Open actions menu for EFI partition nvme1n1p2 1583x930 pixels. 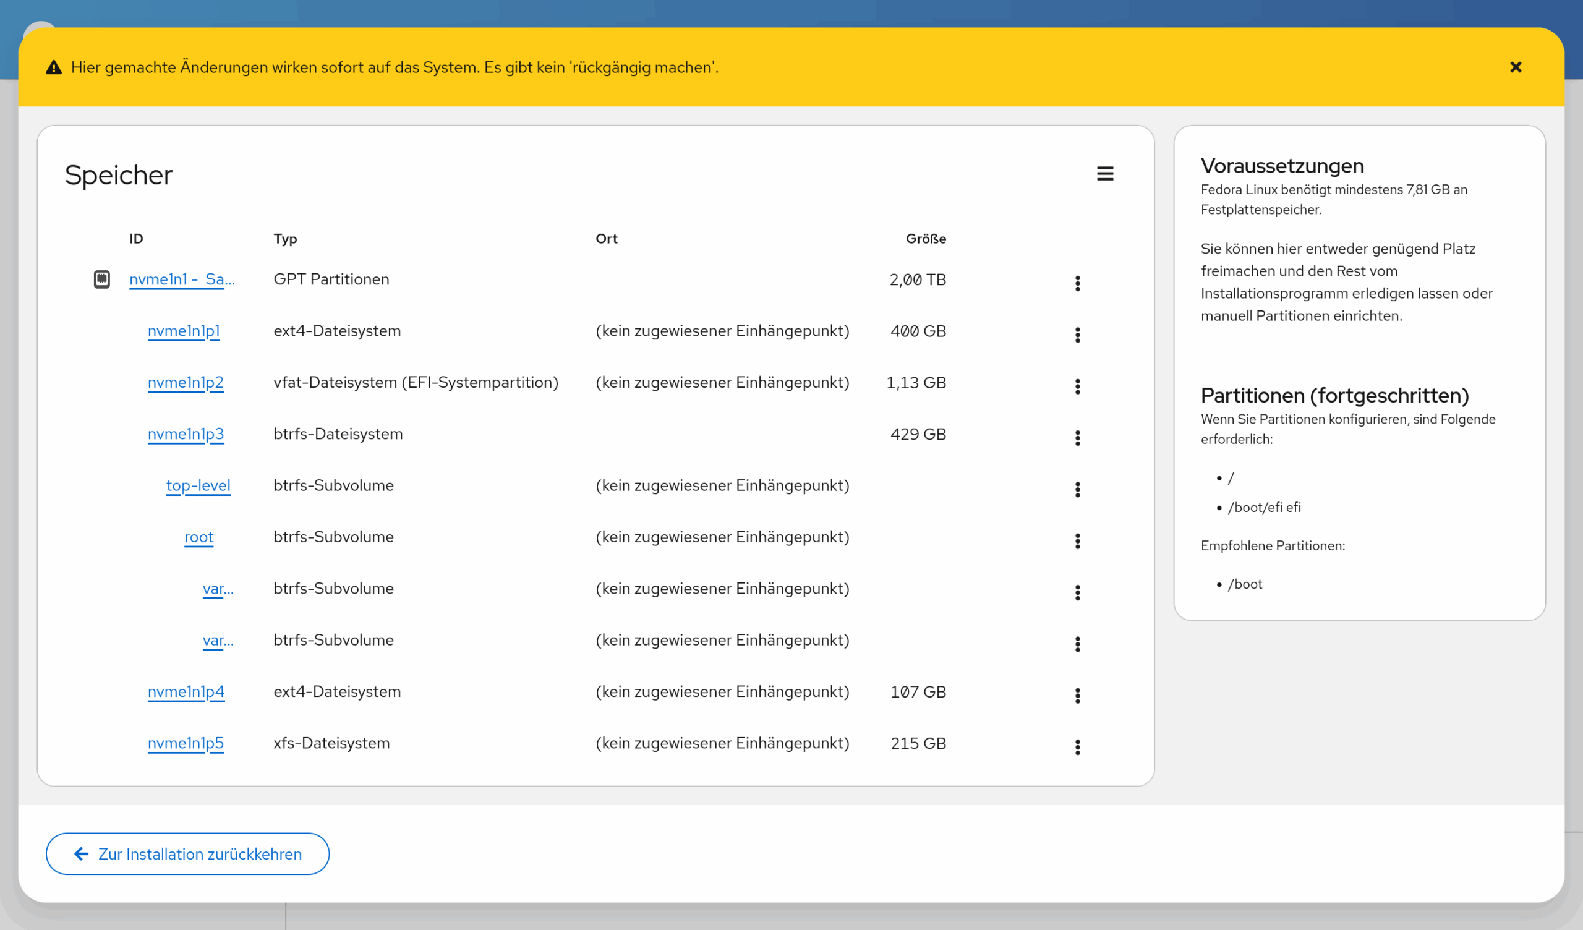point(1077,386)
